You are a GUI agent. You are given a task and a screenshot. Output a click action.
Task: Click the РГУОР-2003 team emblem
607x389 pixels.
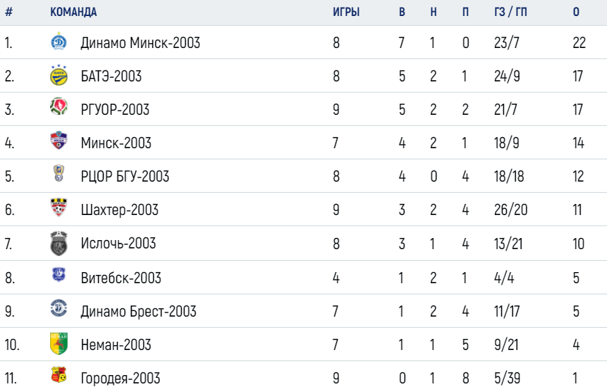pos(59,106)
